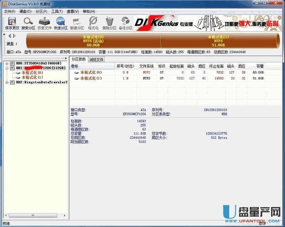The width and height of the screenshot is (285, 227).
Task: Click the 删除分区 (Delete Partition) trash icon
Action: [x=109, y=23]
